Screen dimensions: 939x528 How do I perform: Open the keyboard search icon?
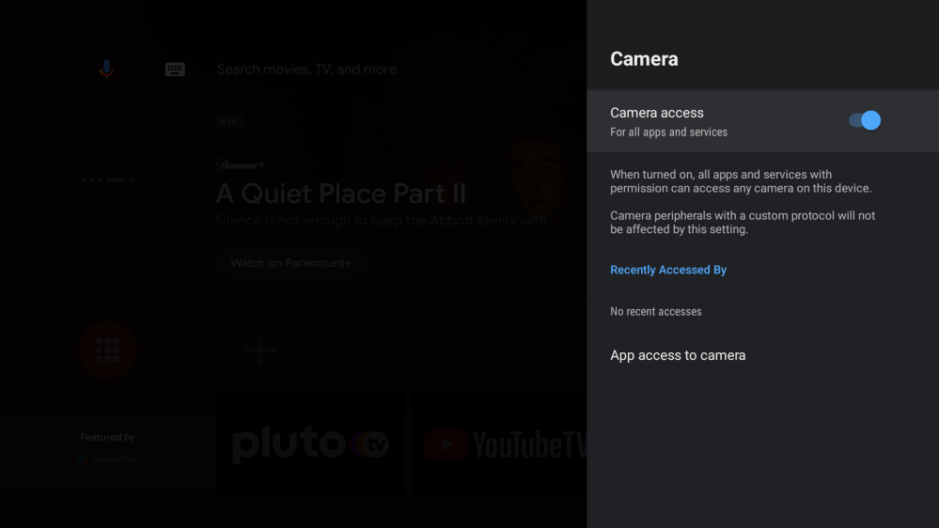pos(175,70)
